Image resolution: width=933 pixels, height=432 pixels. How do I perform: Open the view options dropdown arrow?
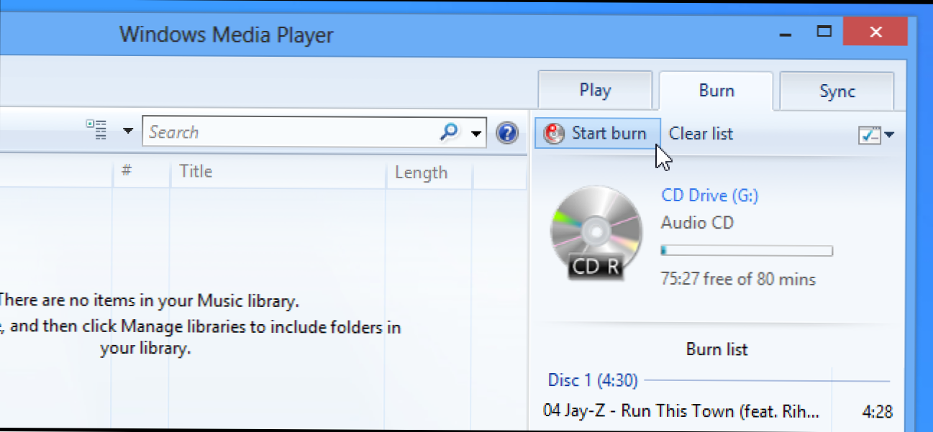pos(127,132)
